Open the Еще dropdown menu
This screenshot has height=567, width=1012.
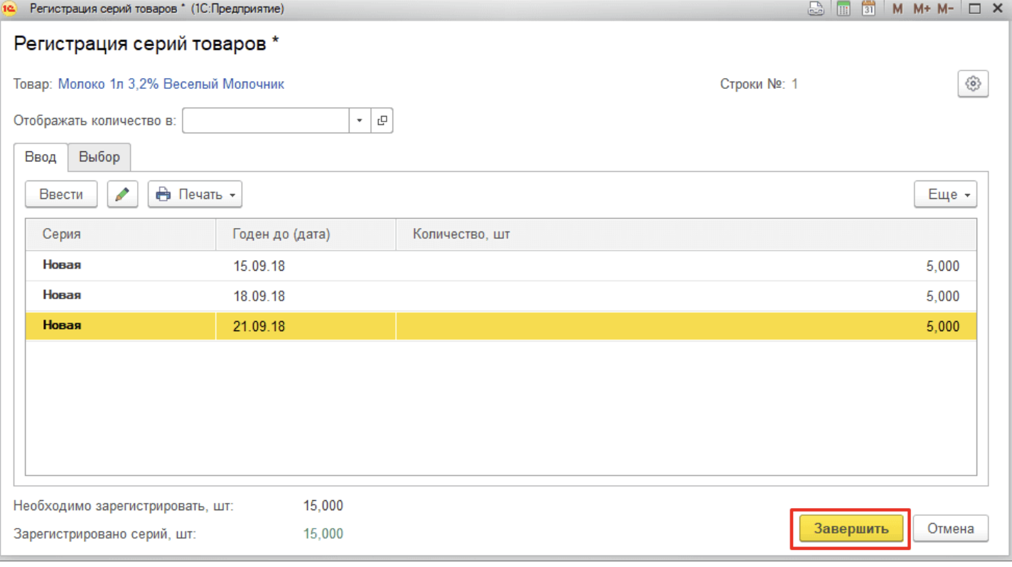click(945, 195)
